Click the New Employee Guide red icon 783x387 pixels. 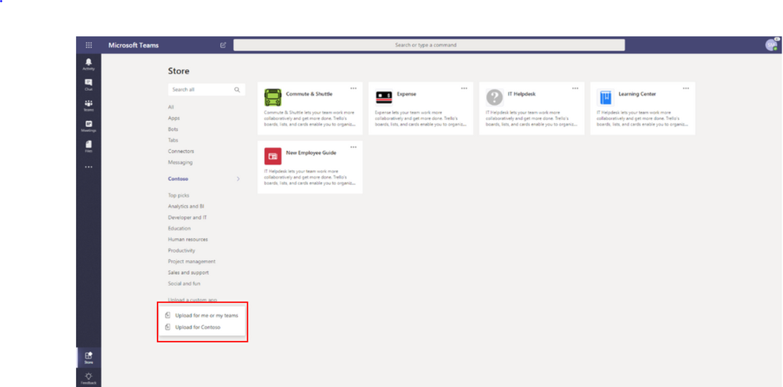click(x=273, y=157)
